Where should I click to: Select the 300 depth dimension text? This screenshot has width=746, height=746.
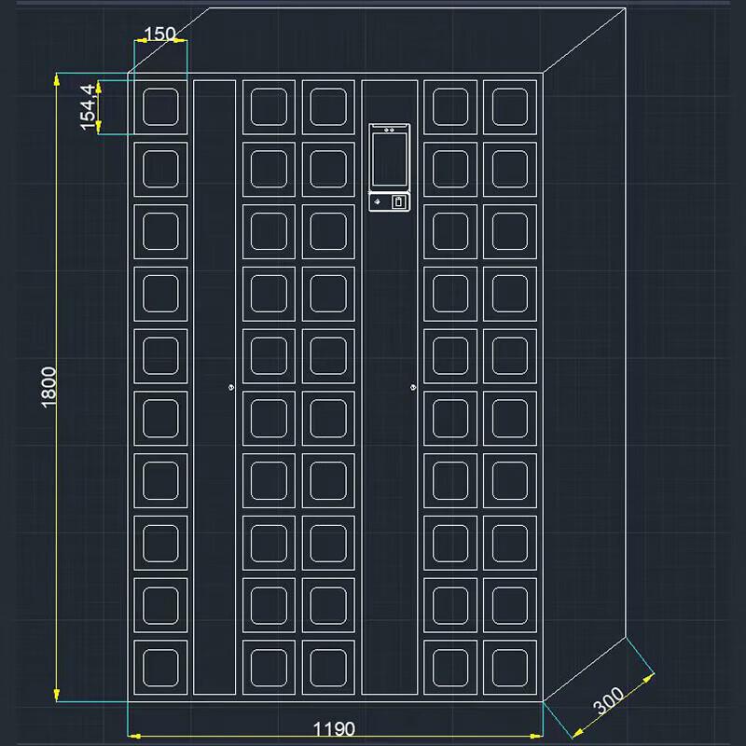609,701
